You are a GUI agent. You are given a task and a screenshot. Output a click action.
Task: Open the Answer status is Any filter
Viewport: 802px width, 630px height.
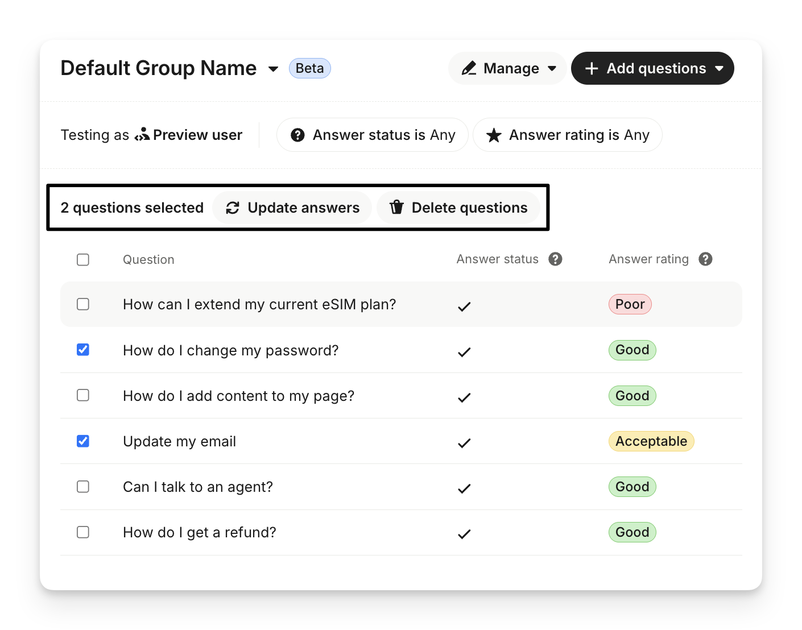coord(373,135)
